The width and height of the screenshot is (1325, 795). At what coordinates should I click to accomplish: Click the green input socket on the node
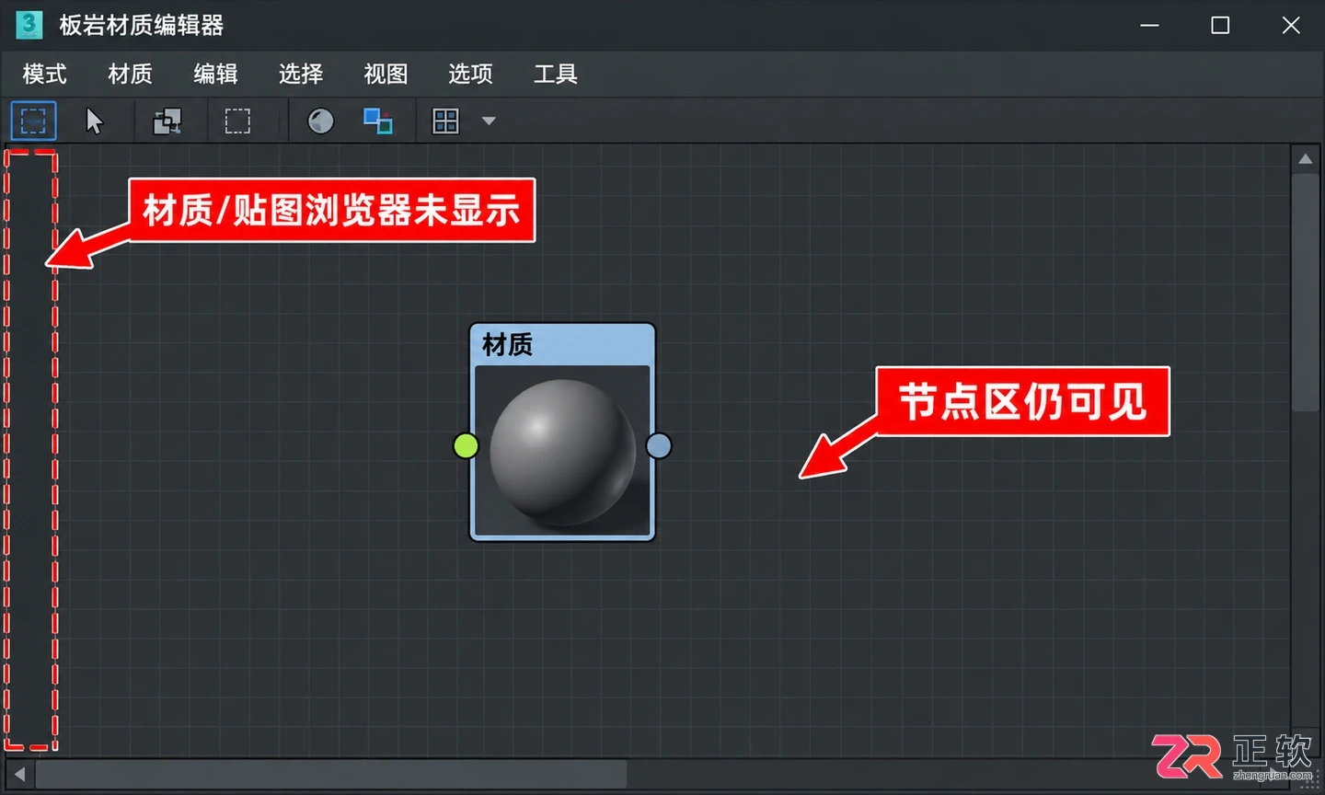[x=467, y=445]
